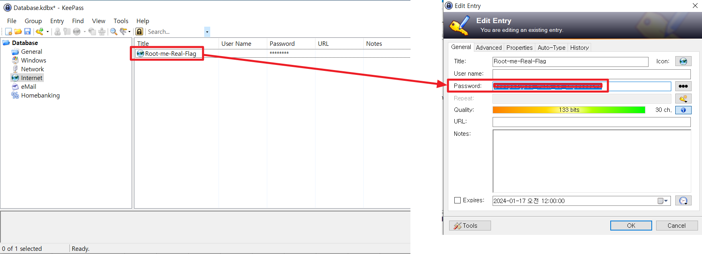Click the quick Search box
This screenshot has width=702, height=254.
(175, 32)
